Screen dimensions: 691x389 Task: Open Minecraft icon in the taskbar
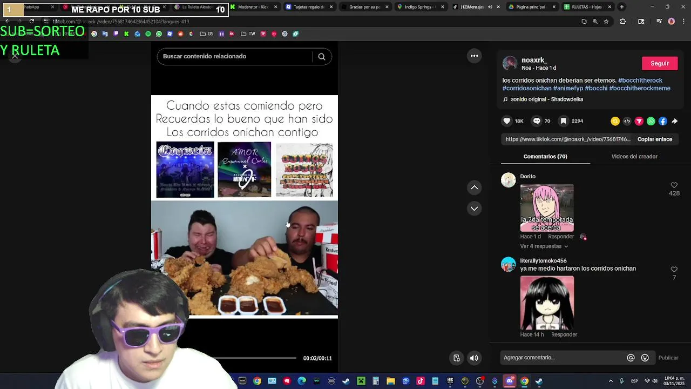point(361,381)
